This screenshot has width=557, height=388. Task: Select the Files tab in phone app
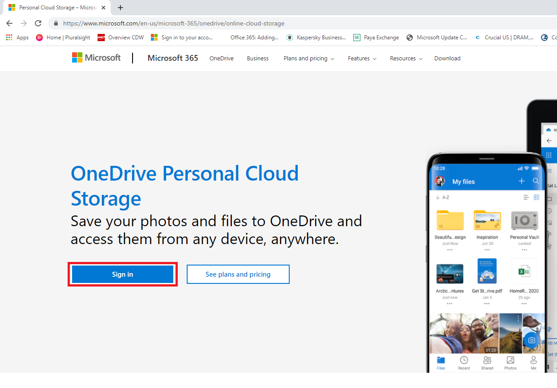coord(441,363)
